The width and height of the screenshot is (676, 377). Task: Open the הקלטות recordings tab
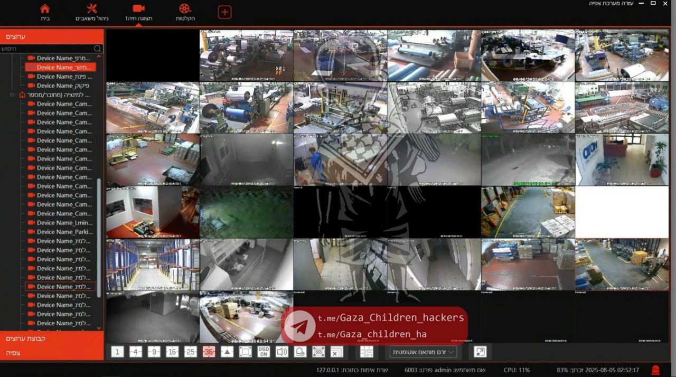tap(185, 12)
